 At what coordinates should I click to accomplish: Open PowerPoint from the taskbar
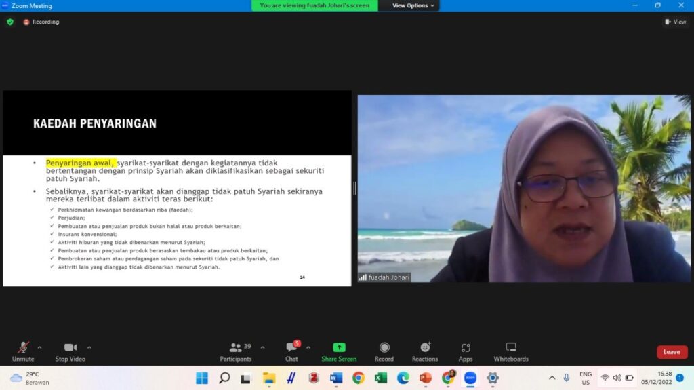(426, 378)
